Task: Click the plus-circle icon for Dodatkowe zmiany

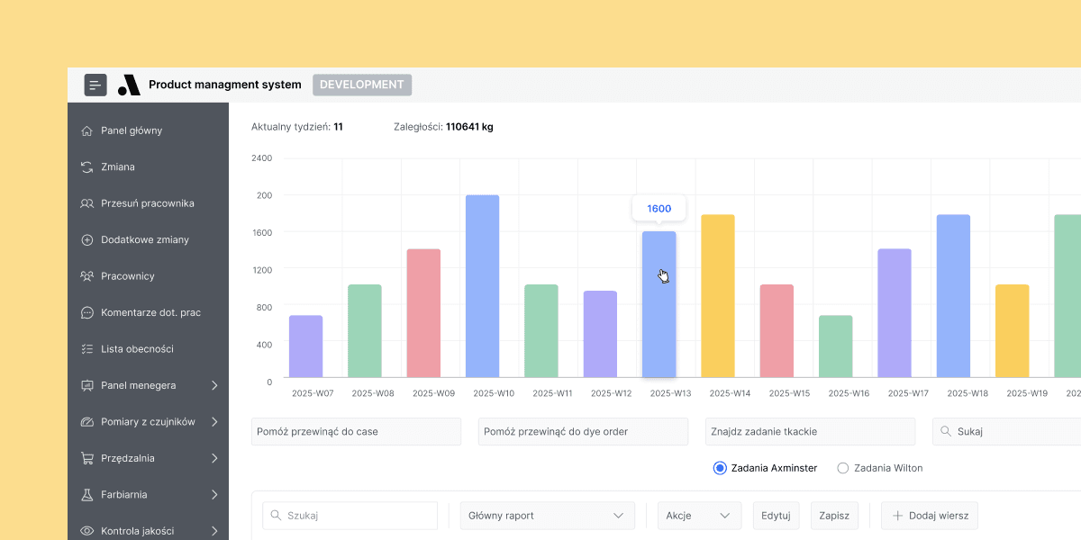Action: (x=87, y=240)
